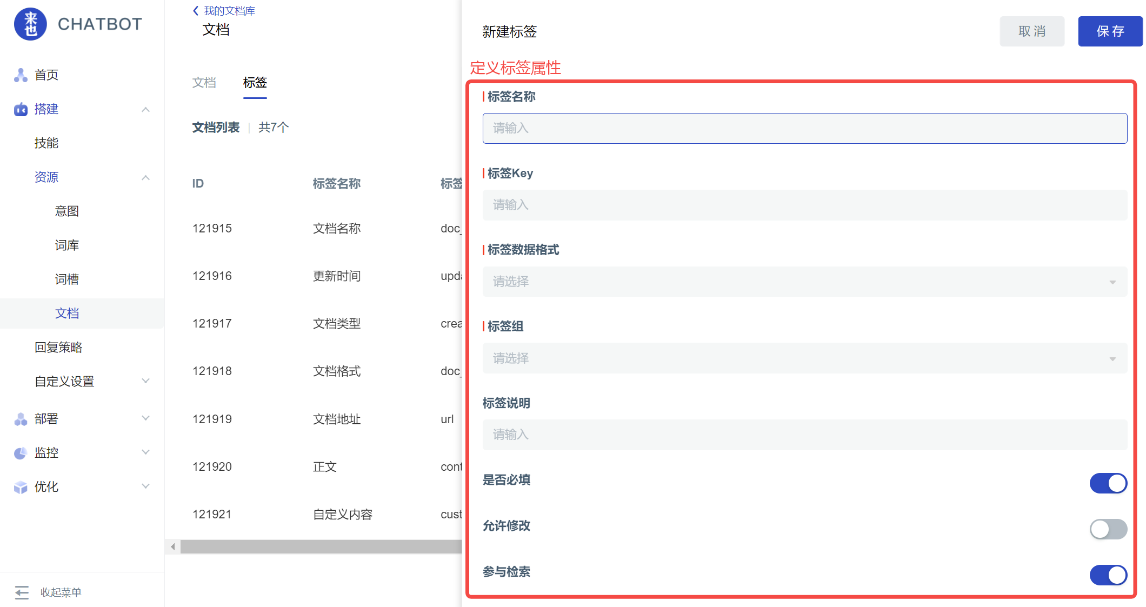Switch to the 标签 tab
The width and height of the screenshot is (1146, 607).
(255, 83)
